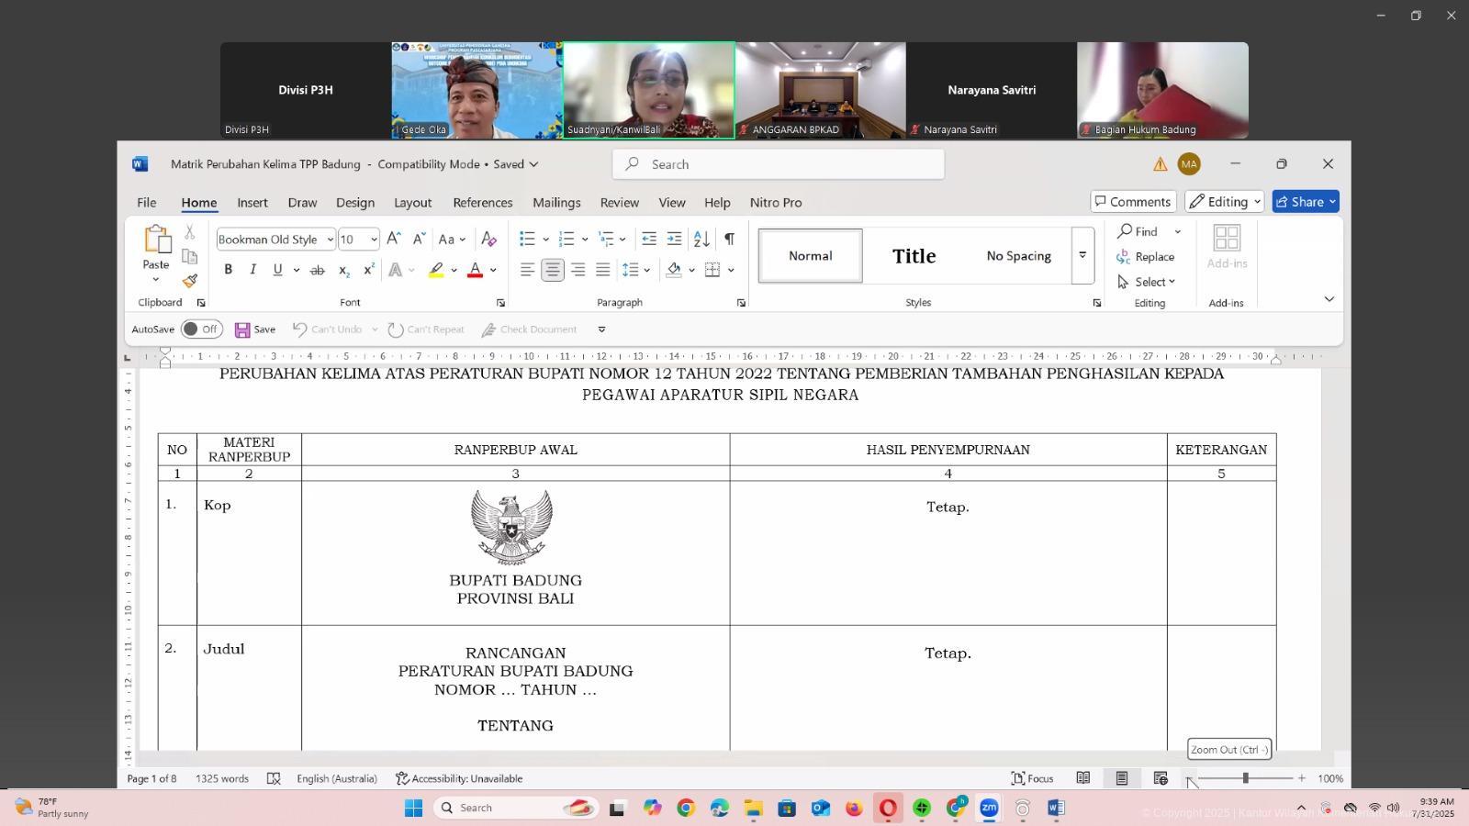1469x826 pixels.
Task: Expand the Styles gallery
Action: pyautogui.click(x=1082, y=256)
